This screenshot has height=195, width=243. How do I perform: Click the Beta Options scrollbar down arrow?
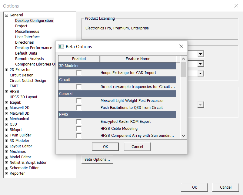(183, 136)
